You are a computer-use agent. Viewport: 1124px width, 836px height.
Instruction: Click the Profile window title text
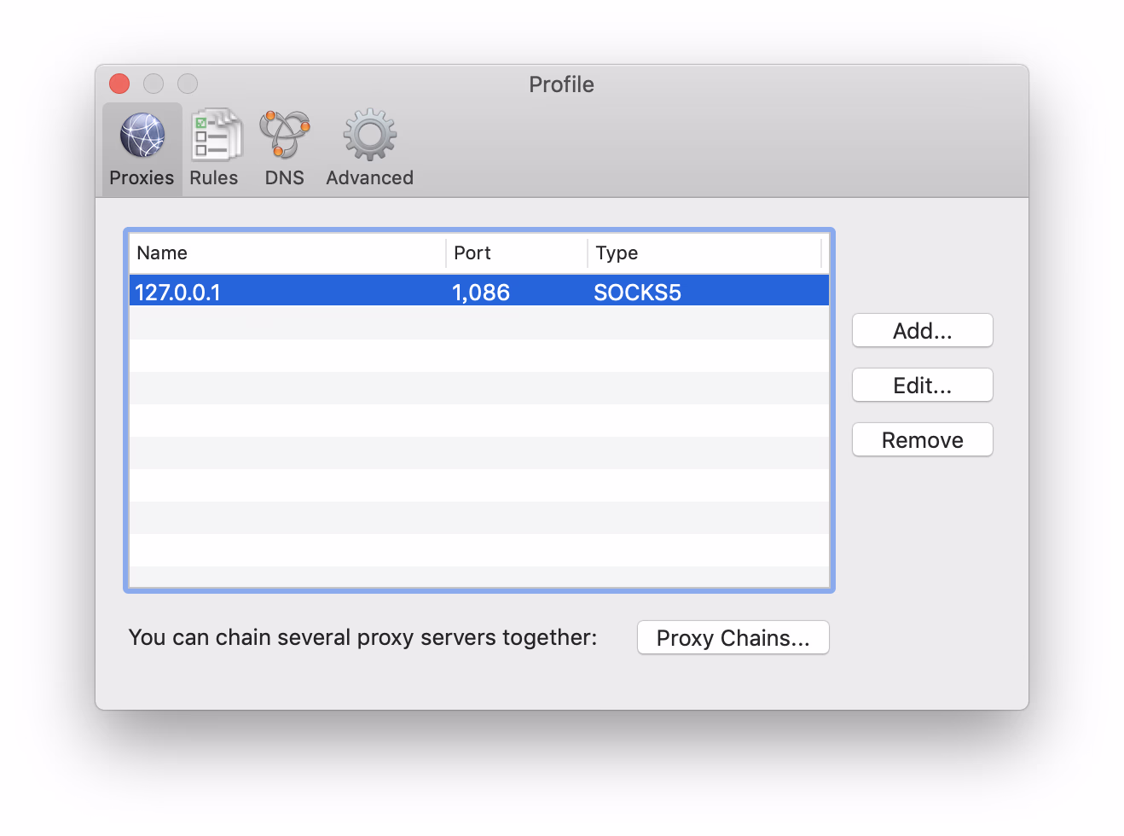(x=561, y=84)
